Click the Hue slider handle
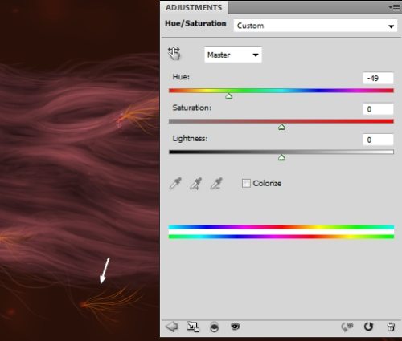402x341 pixels. (x=229, y=96)
